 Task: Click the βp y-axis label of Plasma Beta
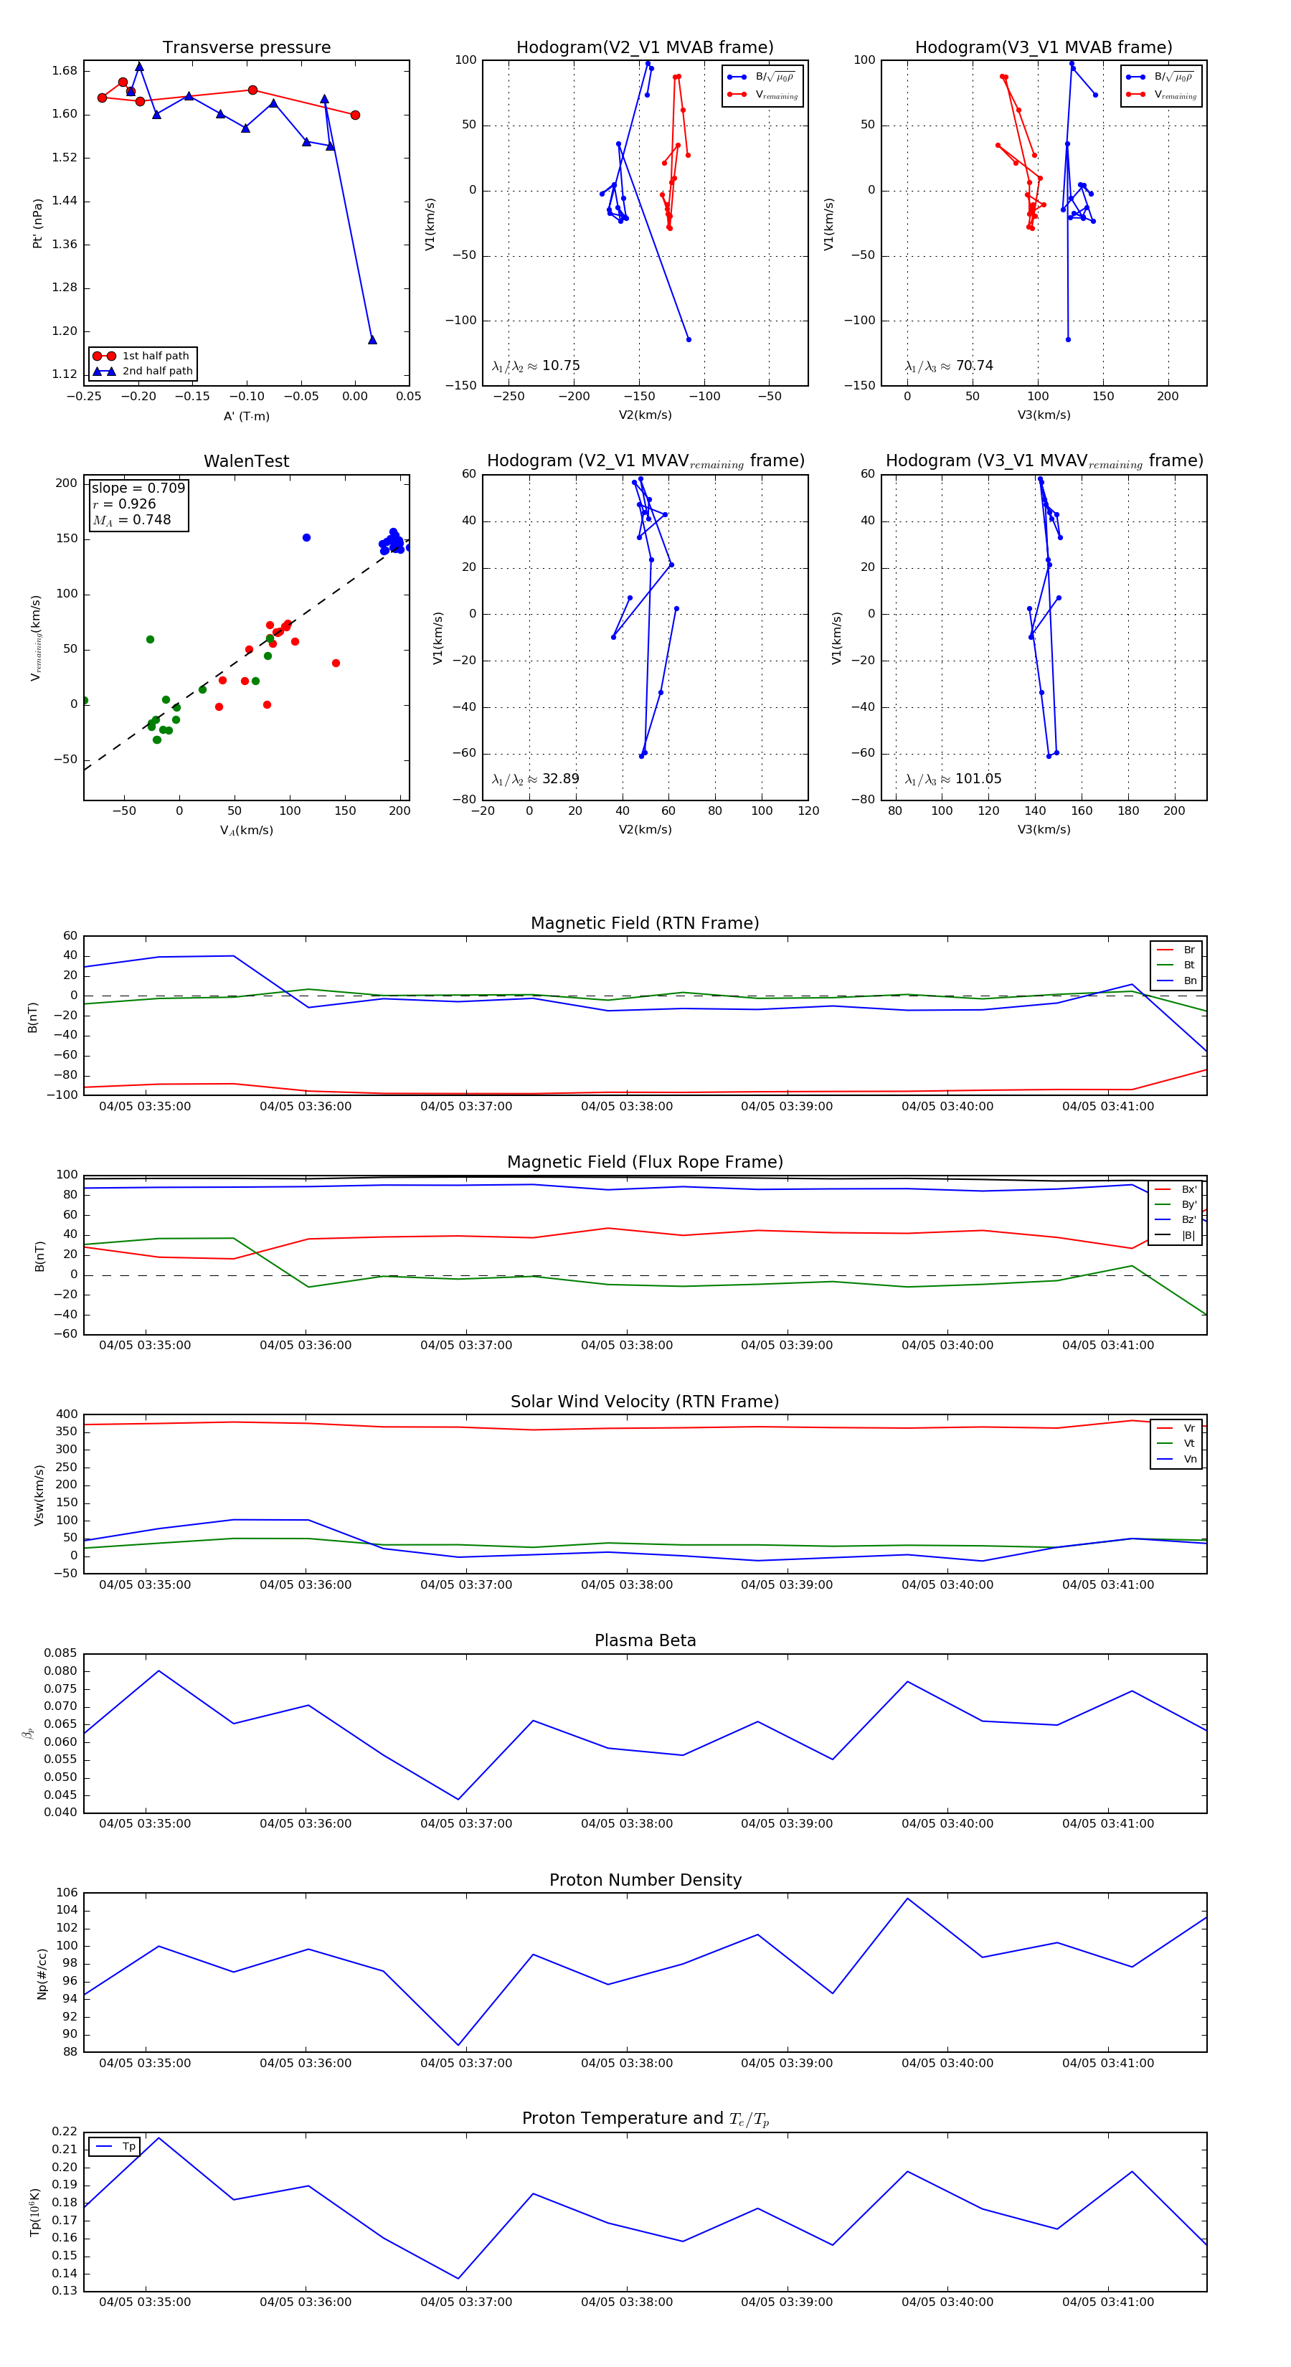coord(29,1734)
